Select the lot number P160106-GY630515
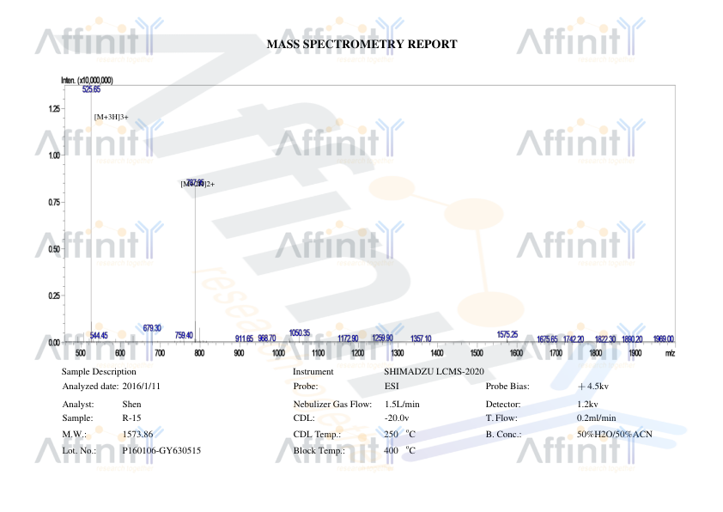Image resolution: width=723 pixels, height=512 pixels. [x=161, y=451]
